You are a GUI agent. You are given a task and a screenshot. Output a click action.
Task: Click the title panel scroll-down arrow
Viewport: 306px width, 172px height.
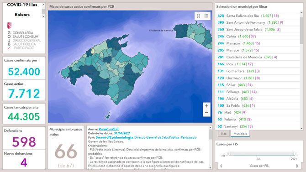[x=43, y=16]
